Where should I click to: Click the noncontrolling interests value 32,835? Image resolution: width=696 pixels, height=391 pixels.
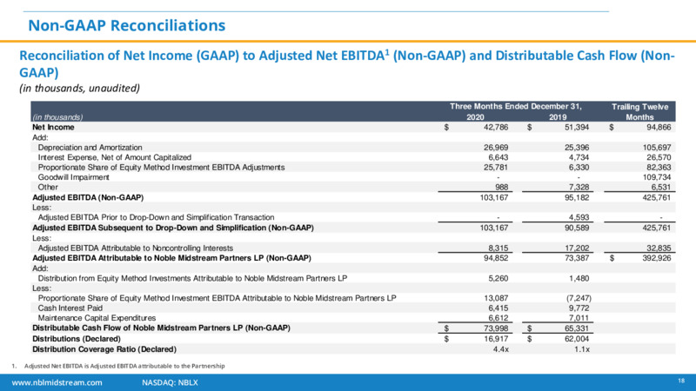tap(659, 249)
